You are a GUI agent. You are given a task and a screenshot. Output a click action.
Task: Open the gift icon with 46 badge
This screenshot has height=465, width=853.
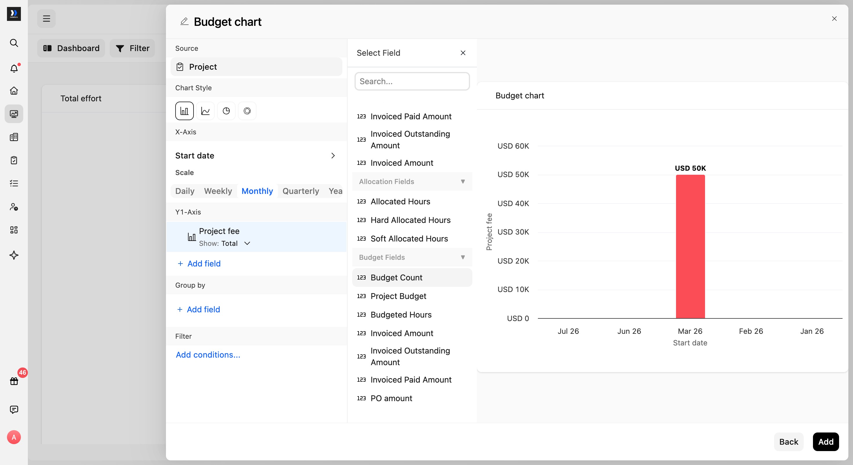pyautogui.click(x=14, y=381)
